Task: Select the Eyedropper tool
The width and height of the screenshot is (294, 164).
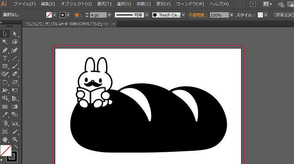Action: [5, 115]
